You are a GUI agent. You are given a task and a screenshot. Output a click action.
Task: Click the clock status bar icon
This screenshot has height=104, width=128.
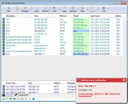pos(18,99)
